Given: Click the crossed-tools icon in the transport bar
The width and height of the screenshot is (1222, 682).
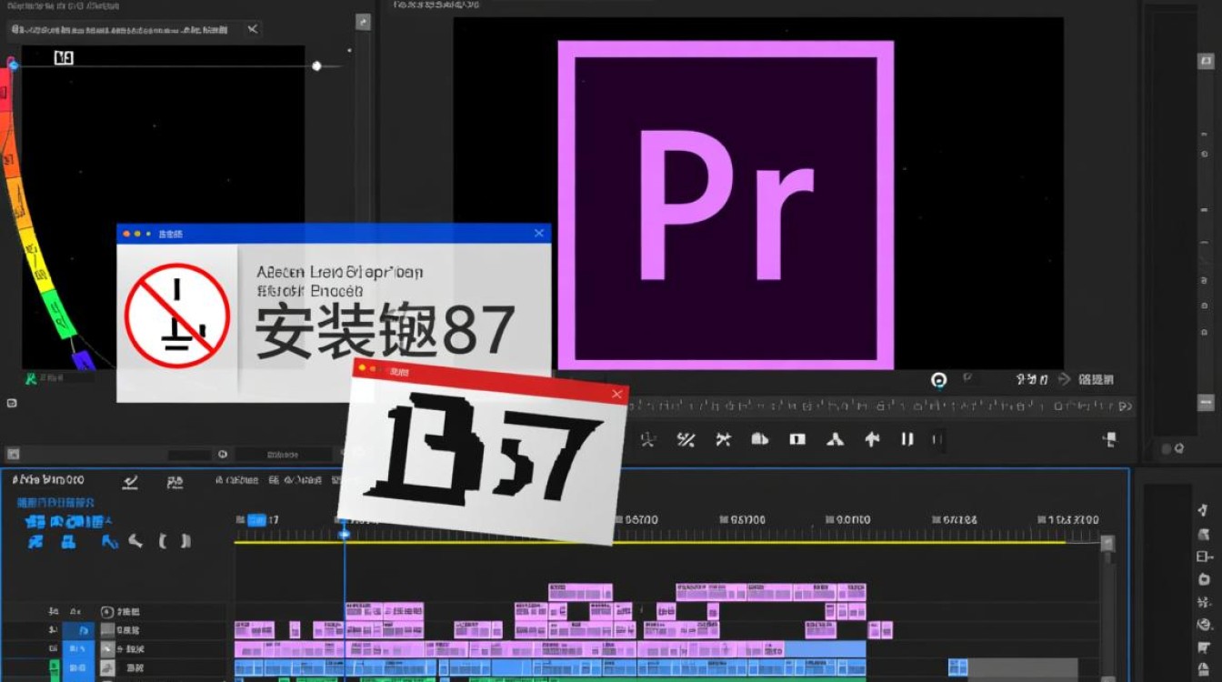Looking at the screenshot, I should pos(724,440).
